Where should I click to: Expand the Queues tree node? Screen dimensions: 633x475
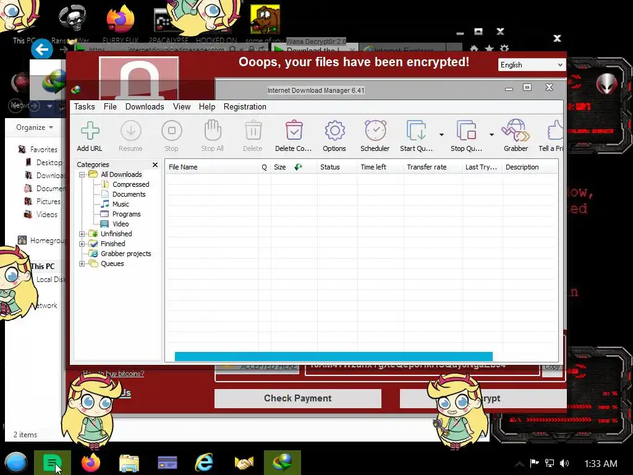click(82, 263)
